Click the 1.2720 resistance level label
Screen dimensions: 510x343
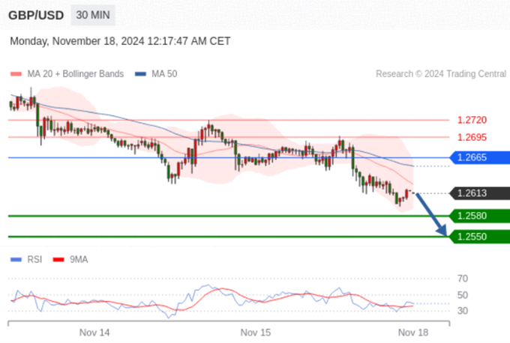[x=472, y=120]
